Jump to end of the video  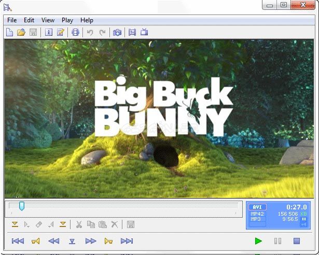tap(127, 241)
